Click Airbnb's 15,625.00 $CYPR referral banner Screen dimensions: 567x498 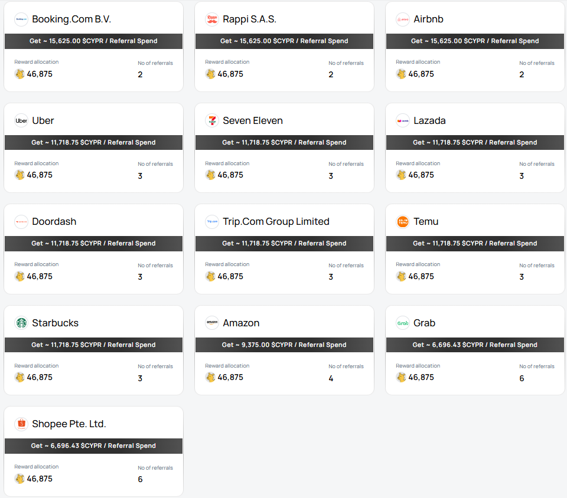pos(475,41)
